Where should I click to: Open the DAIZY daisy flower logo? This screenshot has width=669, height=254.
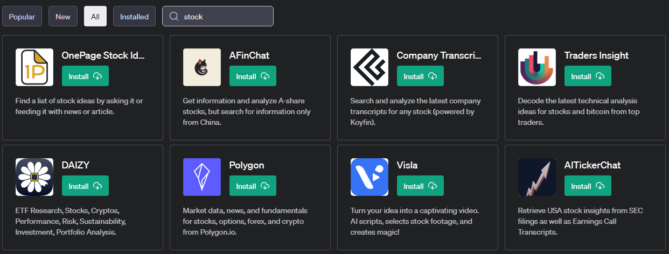pos(34,177)
